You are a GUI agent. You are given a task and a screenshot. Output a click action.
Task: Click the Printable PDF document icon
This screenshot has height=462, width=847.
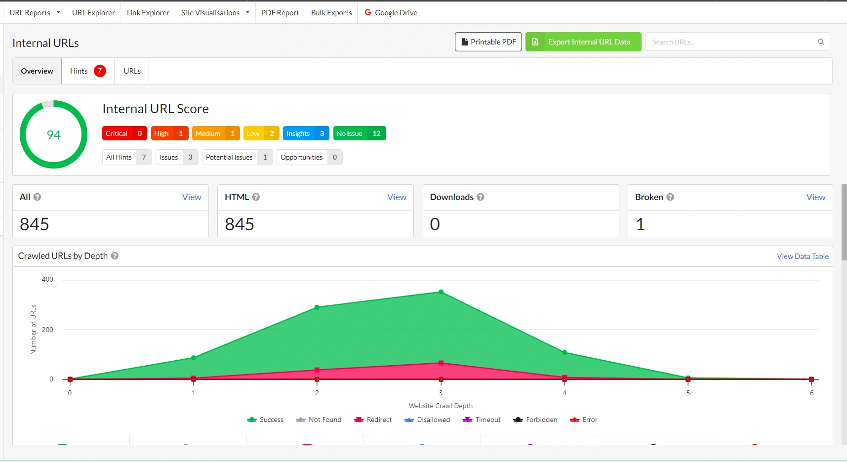click(465, 42)
